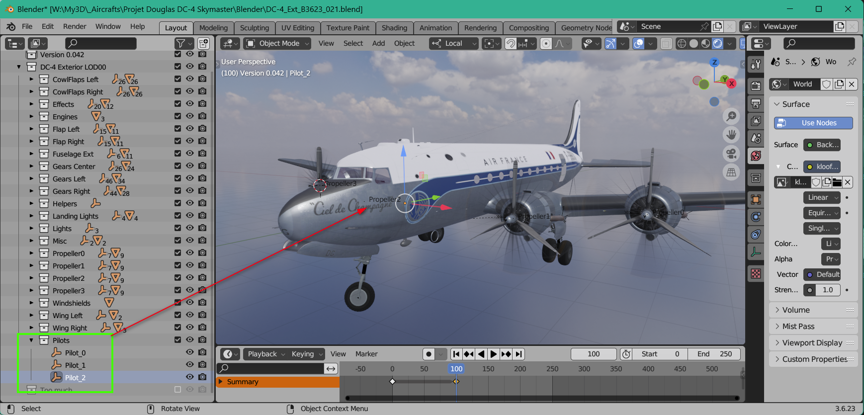This screenshot has width=864, height=415.
Task: Uncheck the Engines collection exclude checkbox
Action: (177, 116)
